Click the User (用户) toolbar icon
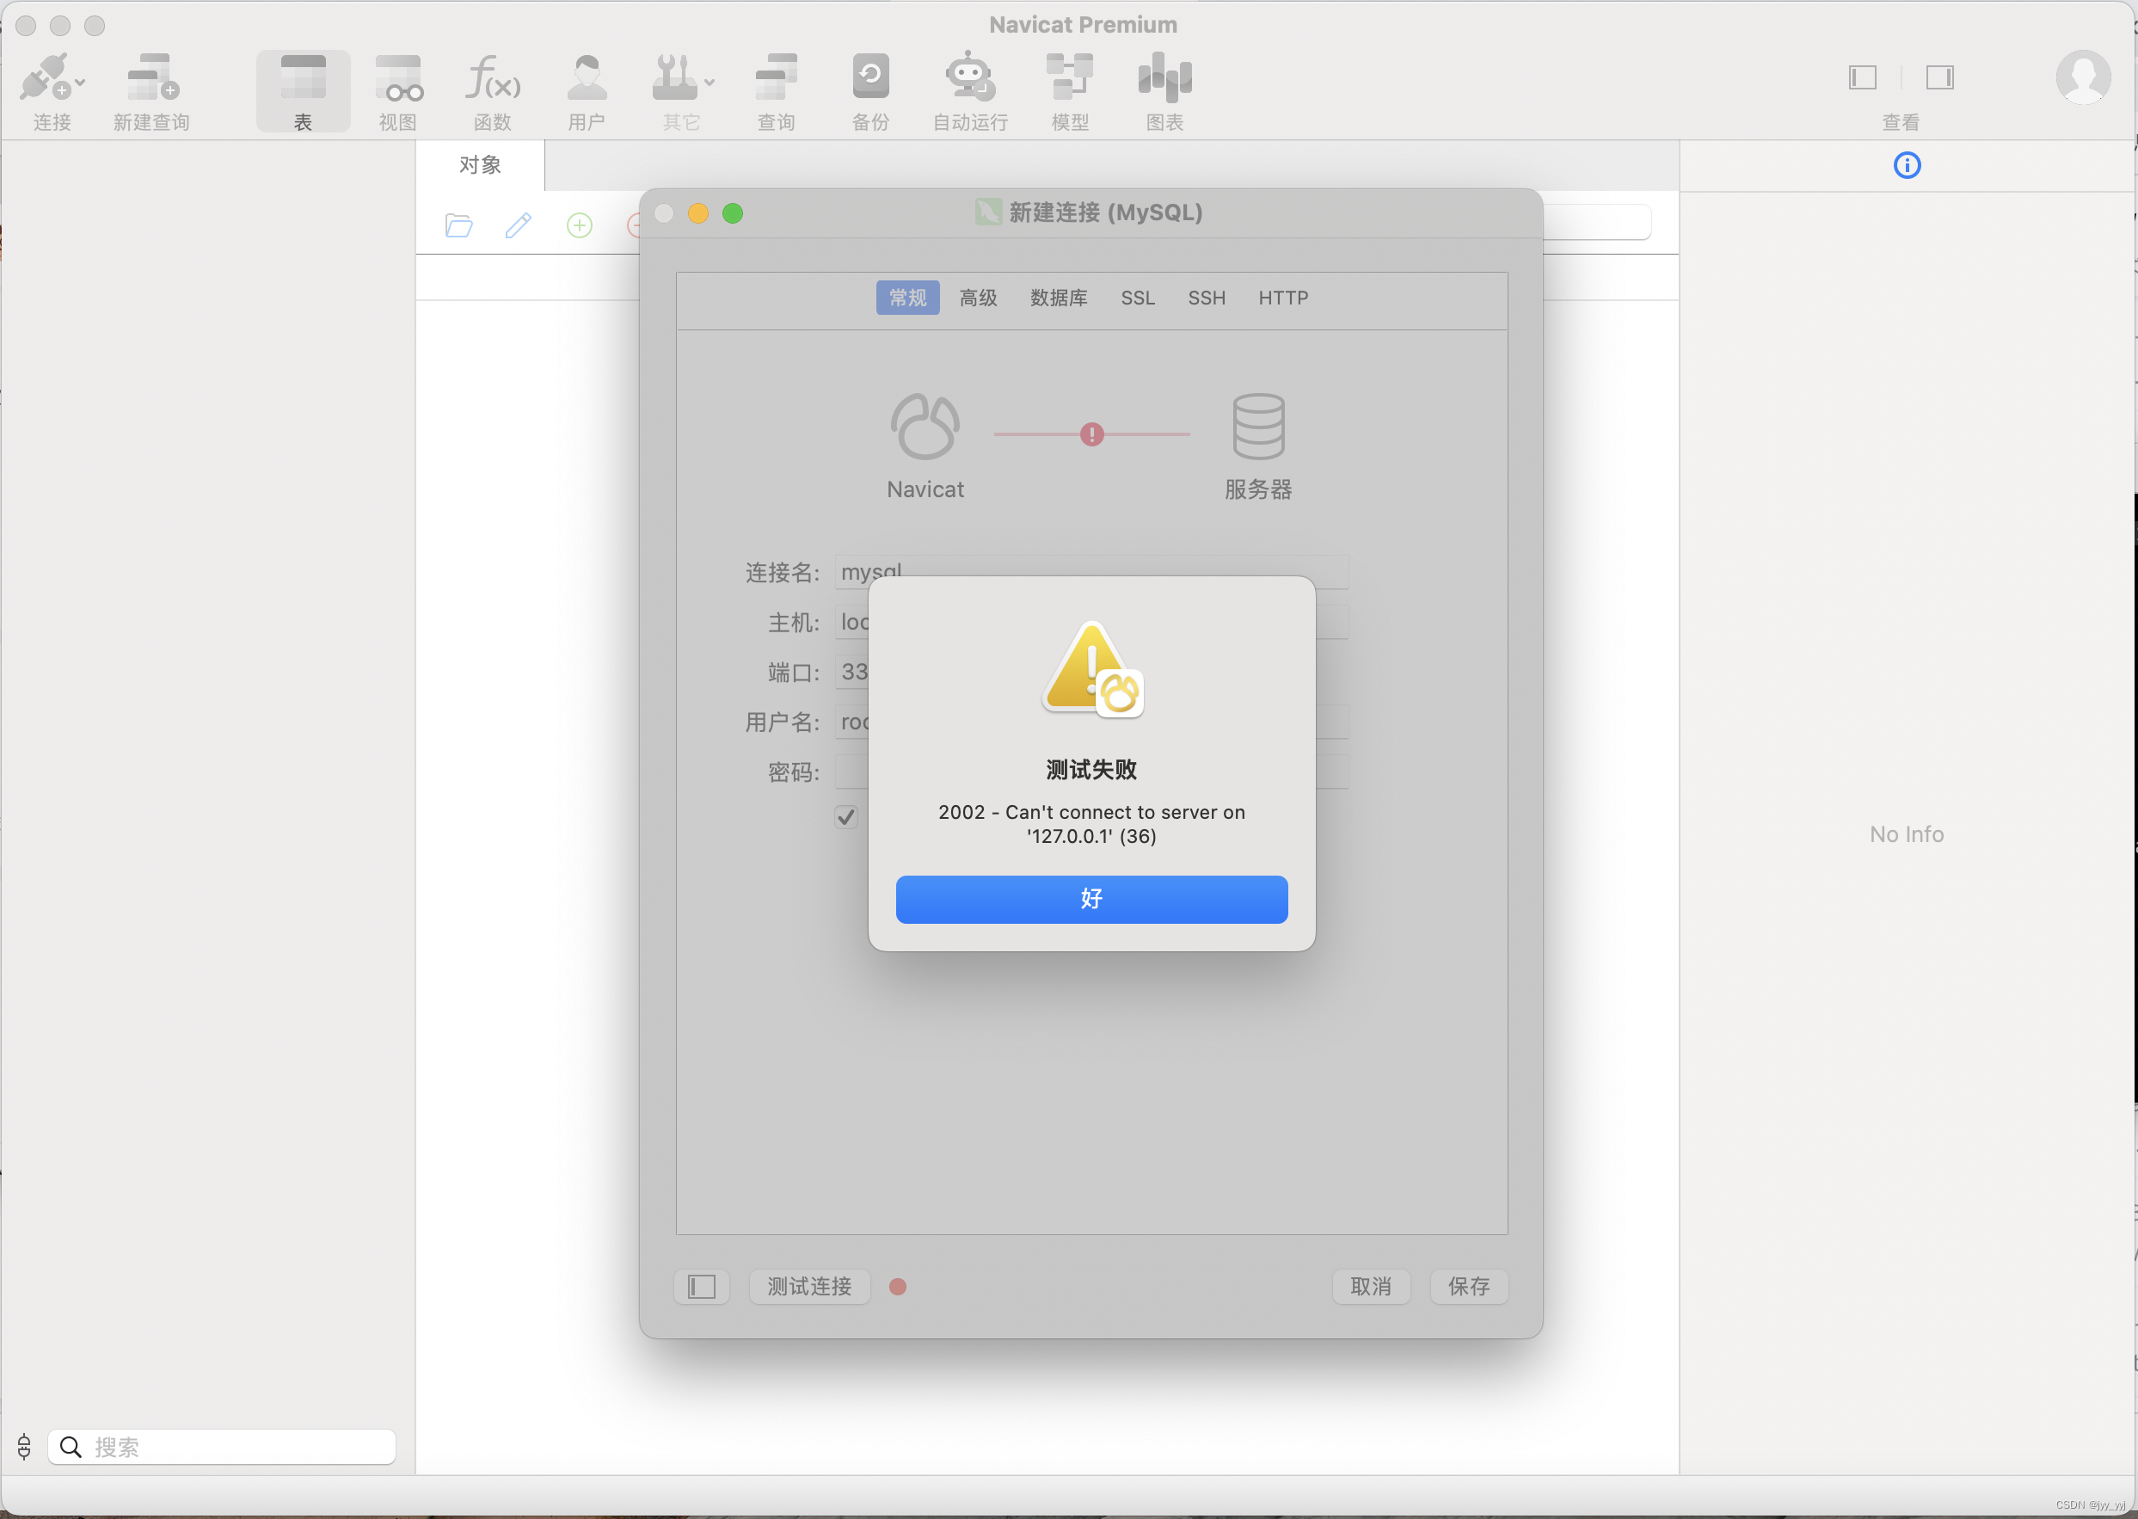2138x1519 pixels. pos(587,77)
